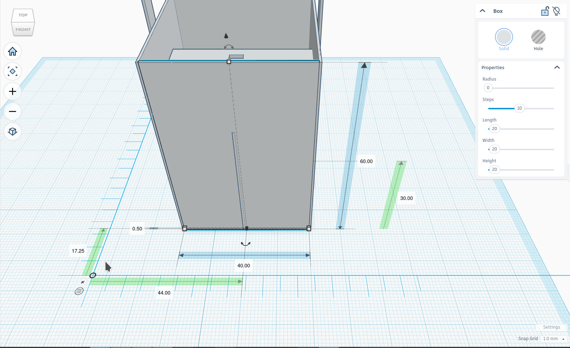Screen dimensions: 570x348
Task: Click the Length slider handle
Action: [x=494, y=129]
